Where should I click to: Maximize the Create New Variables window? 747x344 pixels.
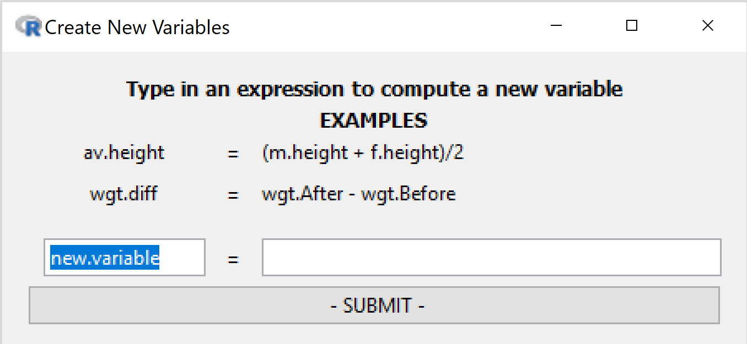(631, 25)
